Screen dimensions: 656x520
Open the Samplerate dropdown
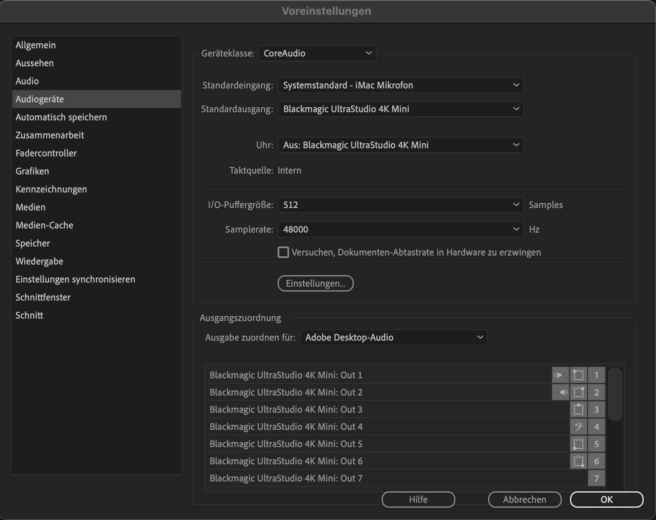tap(400, 229)
